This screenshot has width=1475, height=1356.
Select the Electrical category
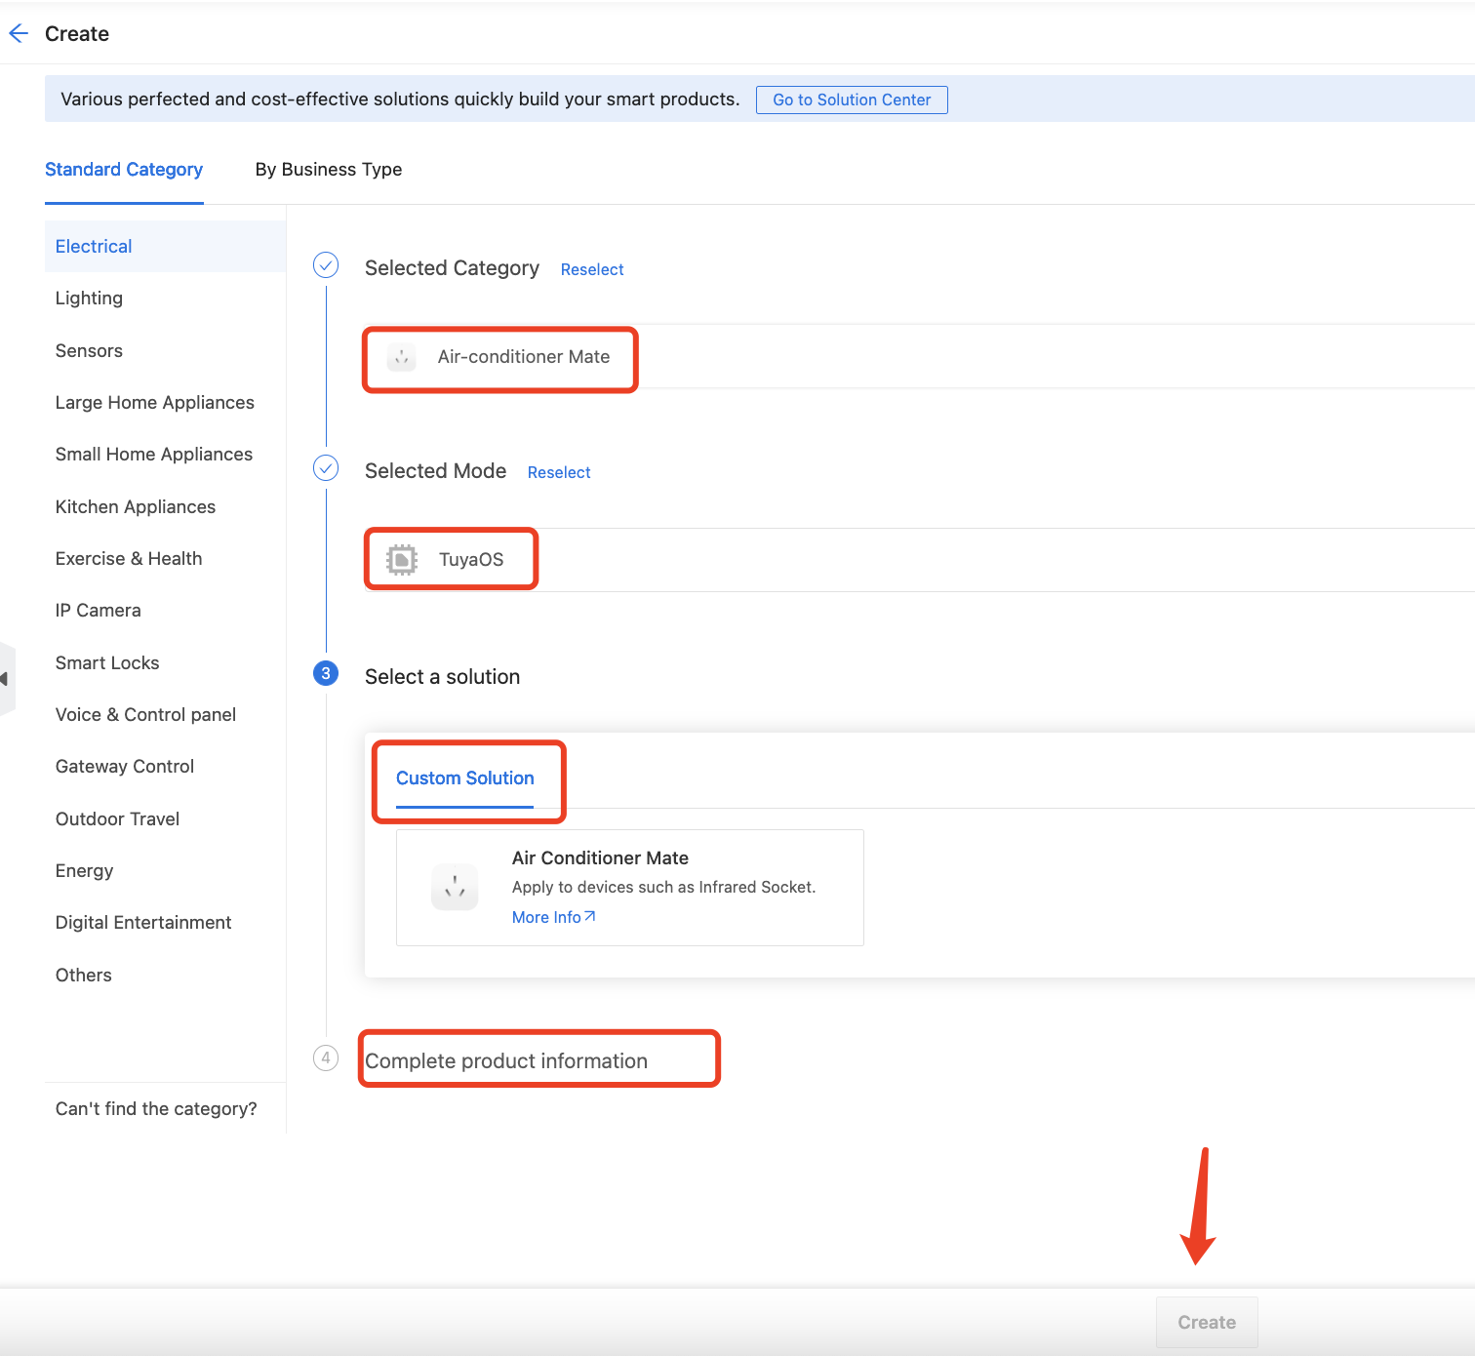click(x=165, y=247)
